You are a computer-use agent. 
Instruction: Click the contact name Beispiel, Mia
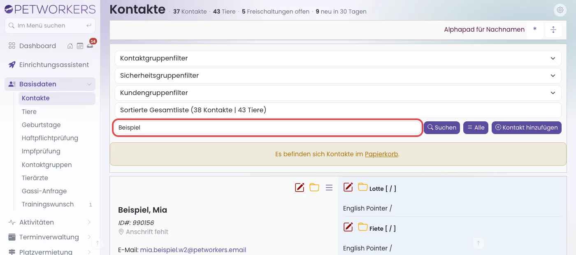click(x=142, y=210)
